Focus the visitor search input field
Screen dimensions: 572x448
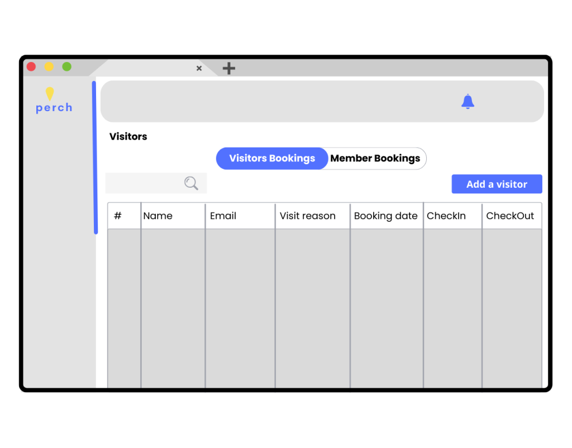pyautogui.click(x=145, y=183)
